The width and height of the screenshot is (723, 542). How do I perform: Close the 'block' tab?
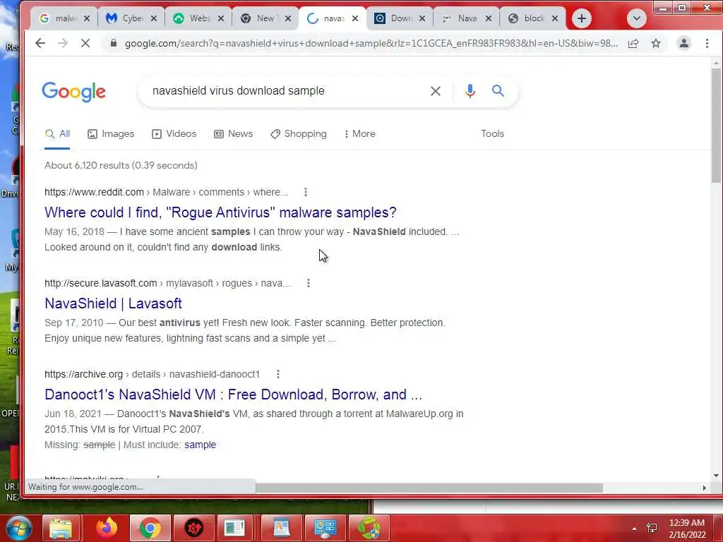pyautogui.click(x=555, y=18)
